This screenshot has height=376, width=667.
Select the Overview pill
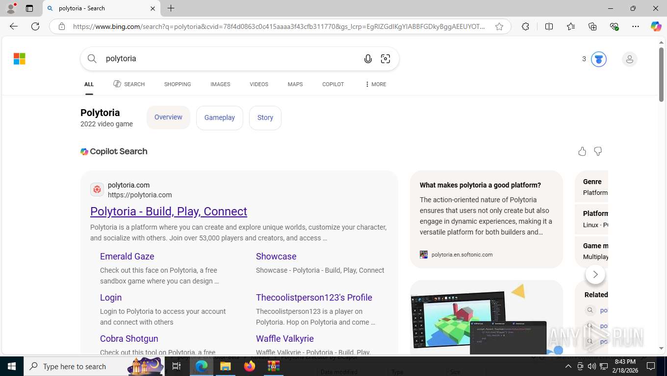coord(168,117)
